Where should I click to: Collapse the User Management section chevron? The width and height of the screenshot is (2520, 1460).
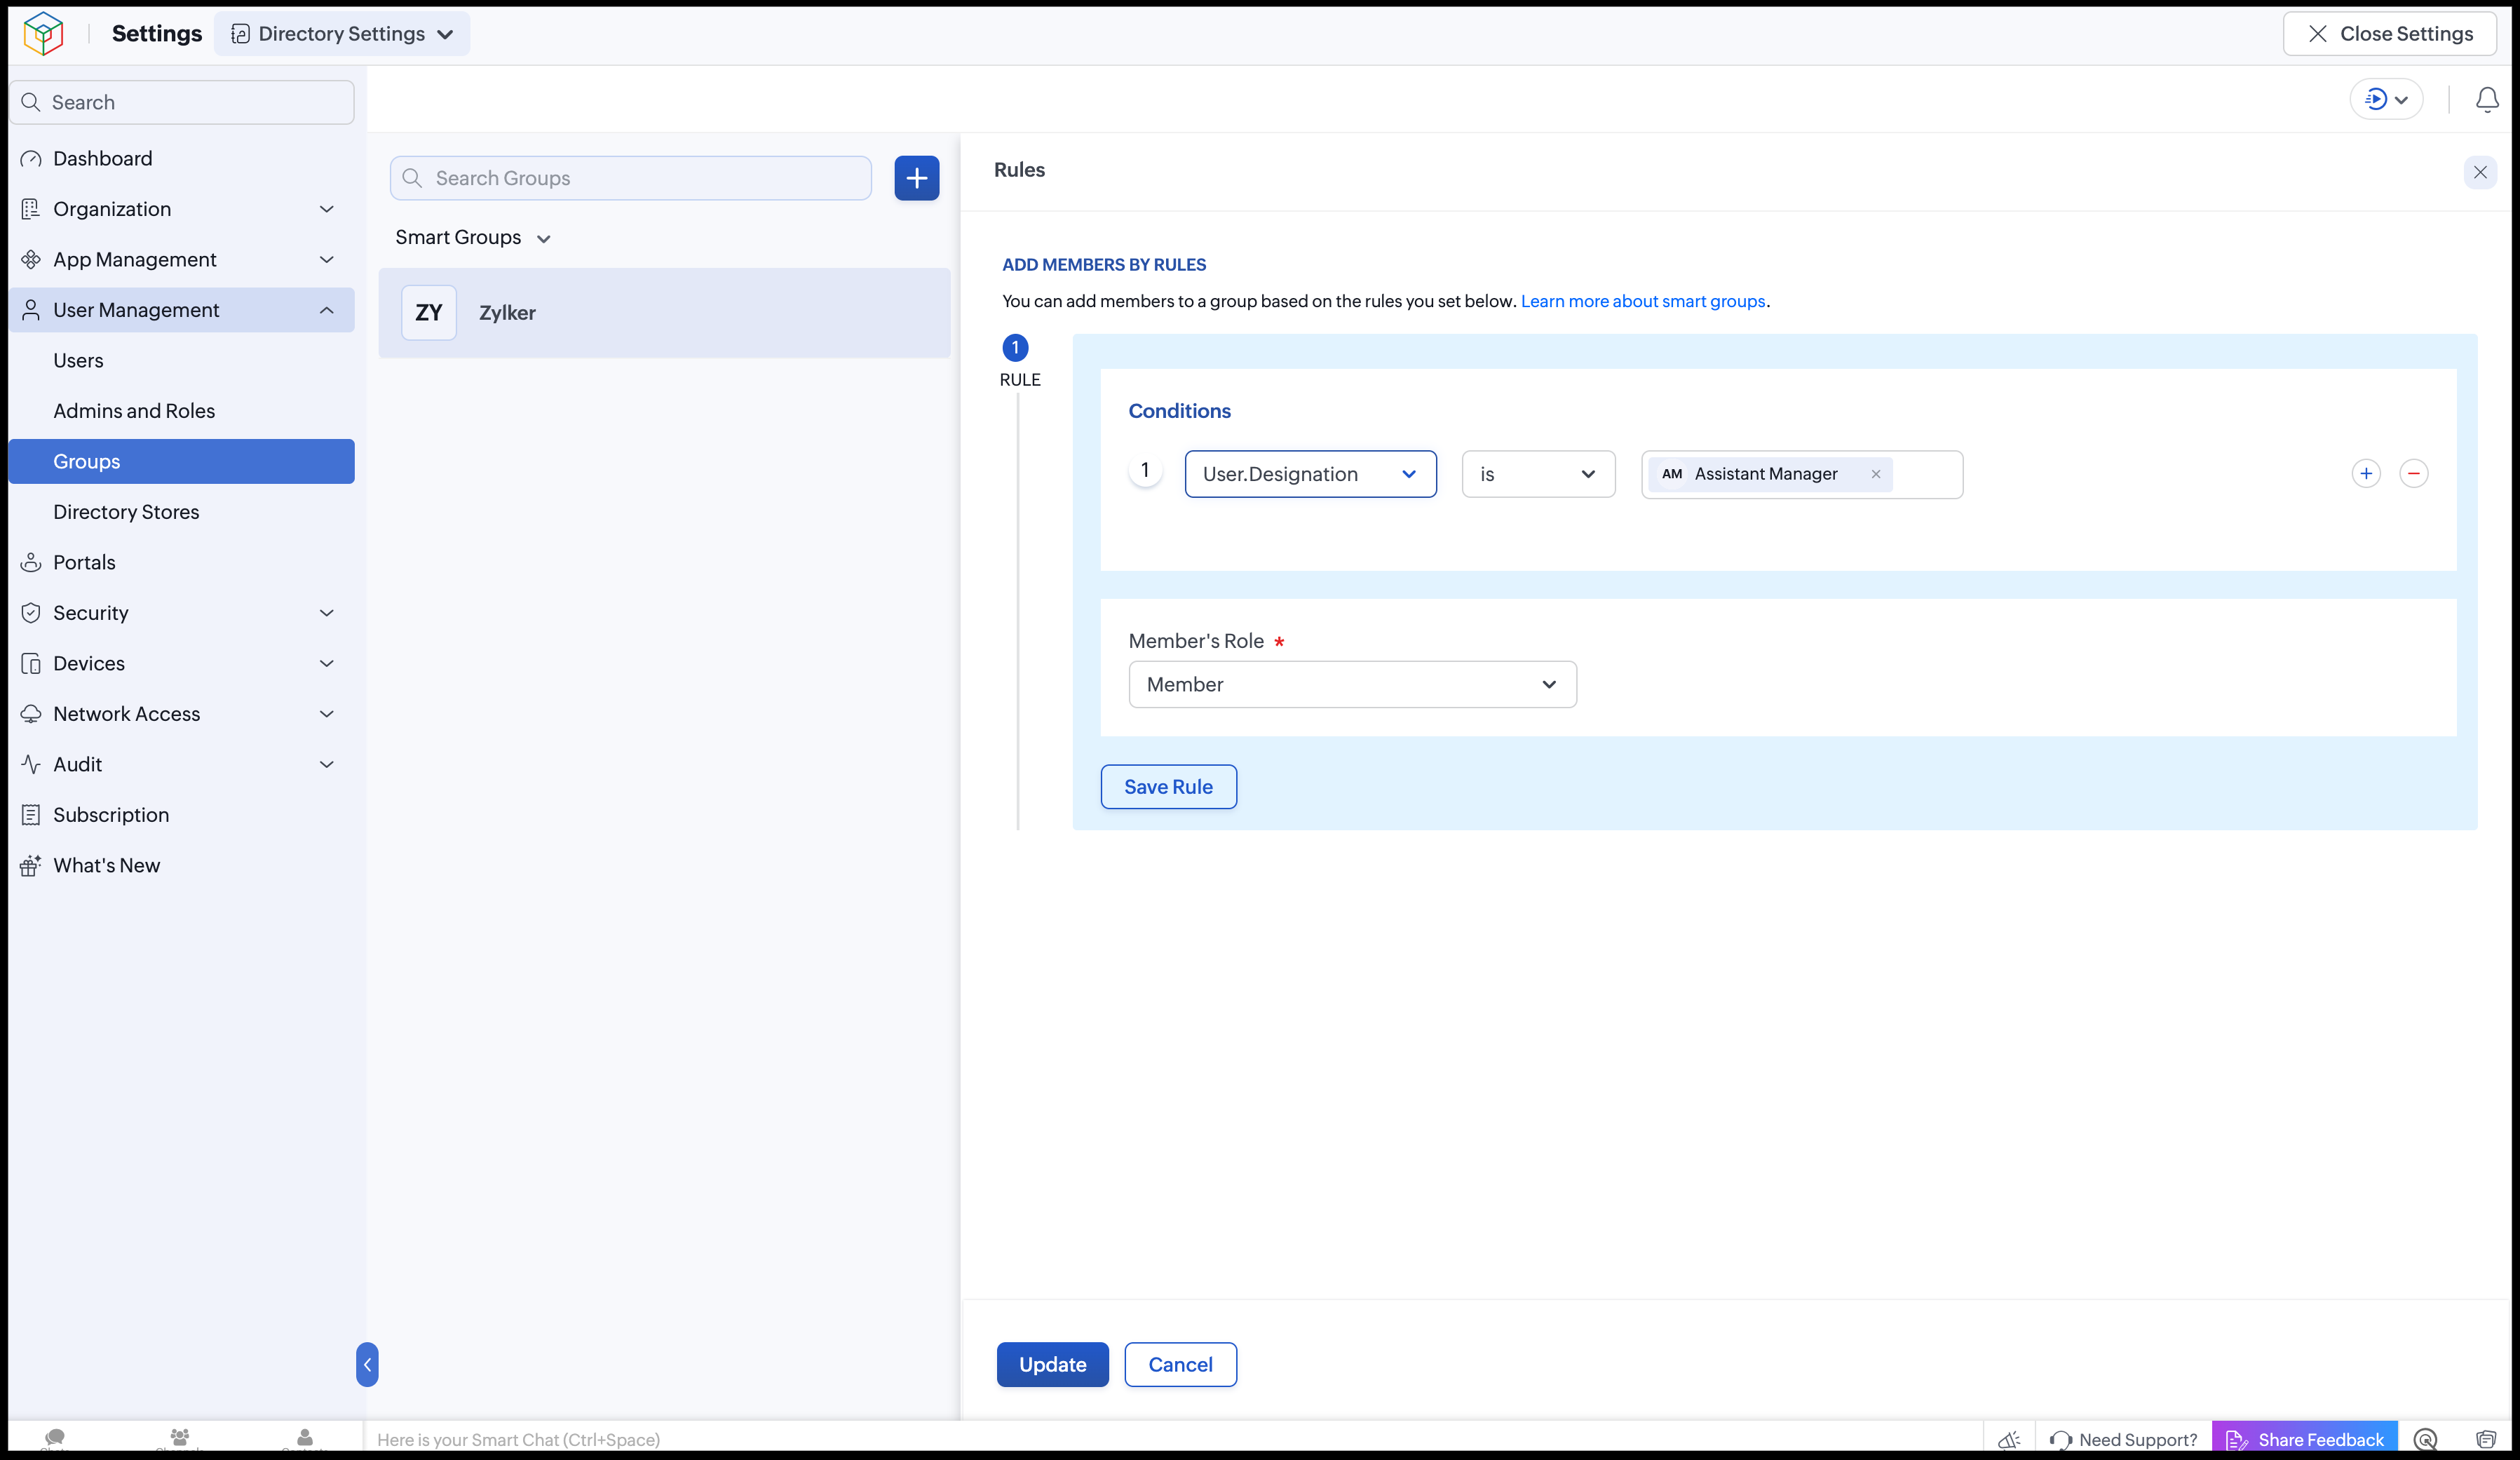pos(326,310)
